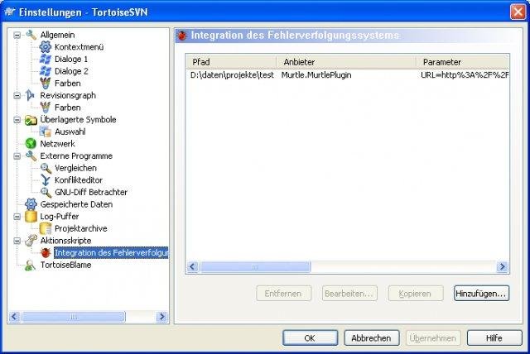Close the Einstellungen - TortoiseSVN window
530x354 pixels.
(518, 12)
